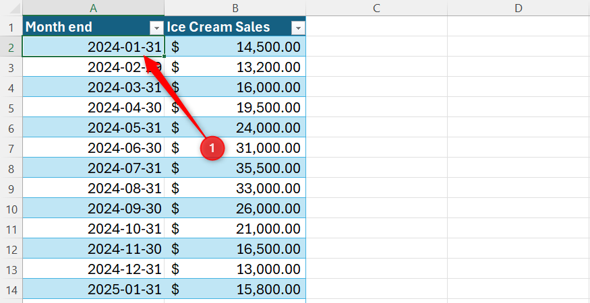Screen dimensions: 590x303
Task: Select row 12 header
Action: click(11, 249)
